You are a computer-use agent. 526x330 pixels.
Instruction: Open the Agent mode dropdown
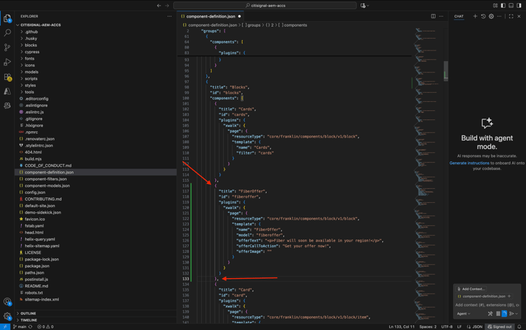464,314
